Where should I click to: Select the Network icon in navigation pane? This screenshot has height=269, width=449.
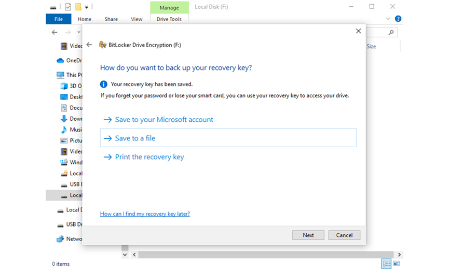[60, 239]
